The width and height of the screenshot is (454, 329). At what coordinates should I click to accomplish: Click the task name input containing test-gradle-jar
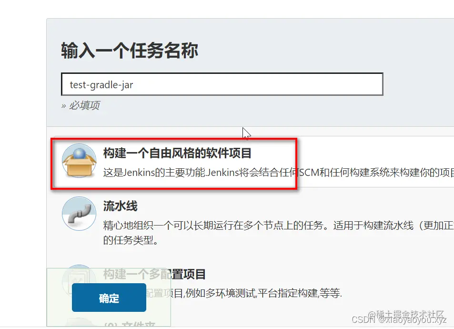(222, 84)
